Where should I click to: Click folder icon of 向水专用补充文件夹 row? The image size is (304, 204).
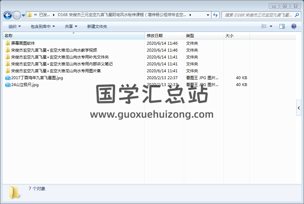pyautogui.click(x=8, y=57)
